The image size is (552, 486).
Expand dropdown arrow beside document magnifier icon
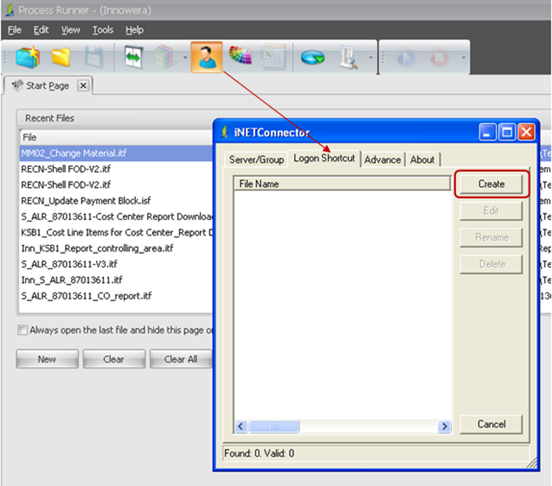[369, 58]
